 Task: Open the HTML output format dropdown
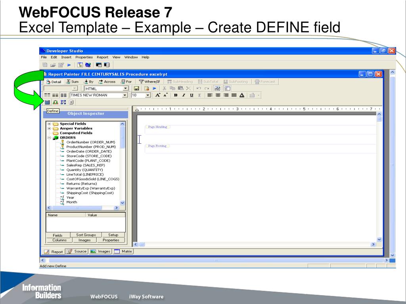pyautogui.click(x=126, y=88)
